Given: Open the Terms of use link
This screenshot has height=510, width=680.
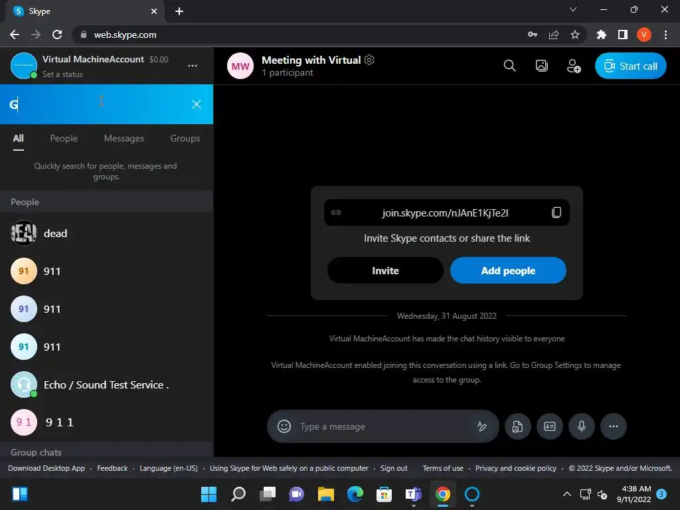Looking at the screenshot, I should pyautogui.click(x=443, y=468).
